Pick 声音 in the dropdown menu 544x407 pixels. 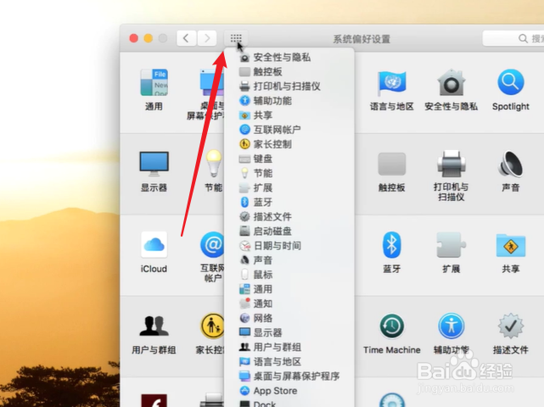pos(289,260)
